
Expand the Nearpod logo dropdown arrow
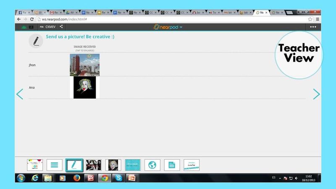(181, 27)
